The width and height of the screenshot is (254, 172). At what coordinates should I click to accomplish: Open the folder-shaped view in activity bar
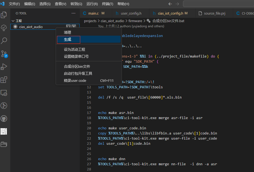pyautogui.click(x=4, y=144)
